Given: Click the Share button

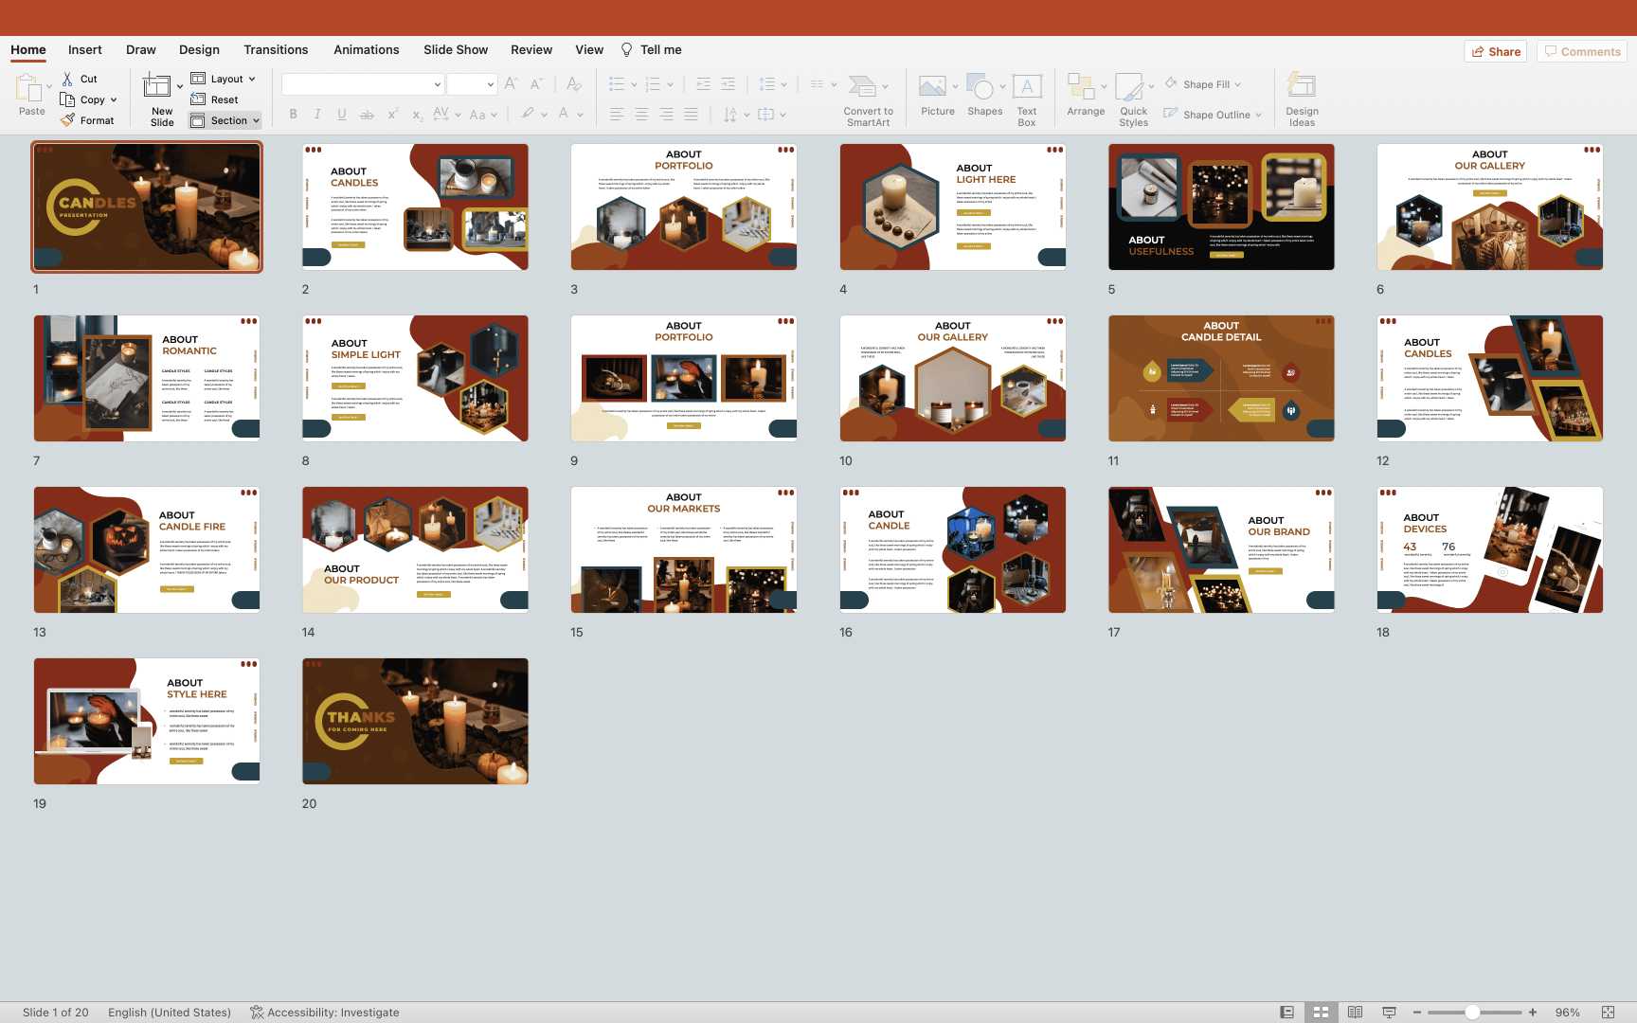Looking at the screenshot, I should [1496, 51].
